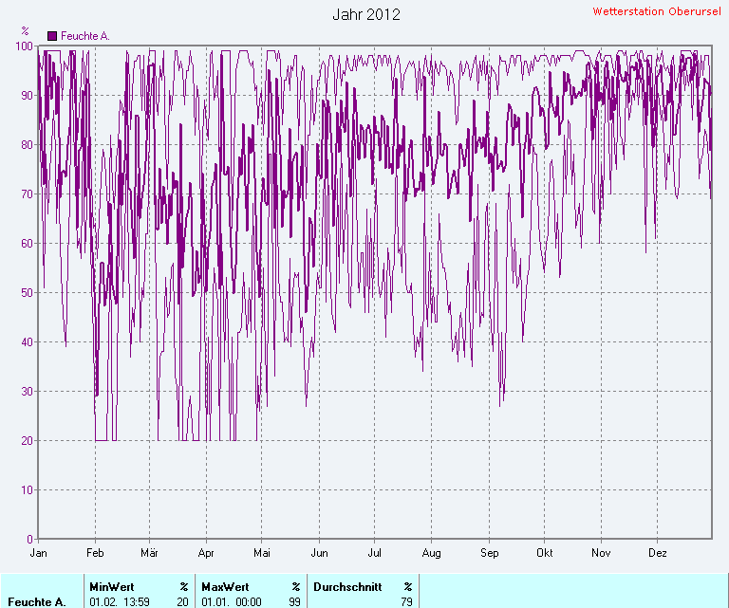Click the 'MaxWert' column header
Image resolution: width=729 pixels, height=608 pixels.
pos(225,586)
